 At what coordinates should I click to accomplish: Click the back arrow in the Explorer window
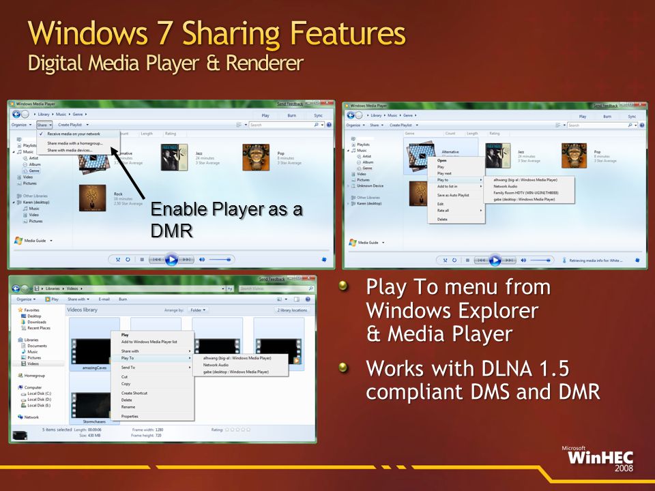tap(16, 288)
